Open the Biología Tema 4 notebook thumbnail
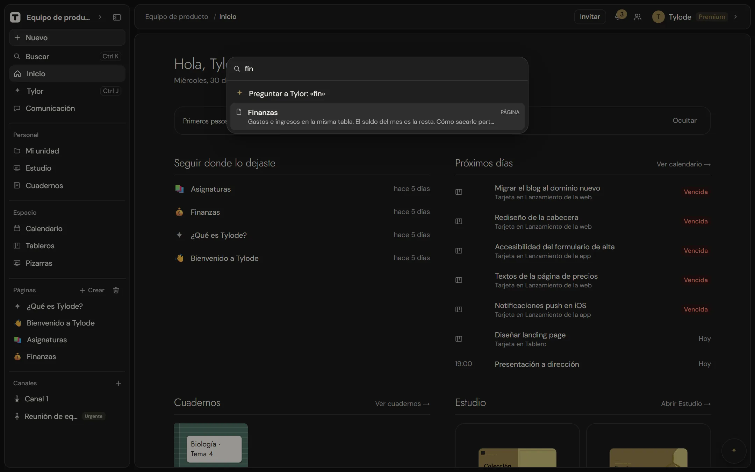The height and width of the screenshot is (472, 755). point(211,445)
